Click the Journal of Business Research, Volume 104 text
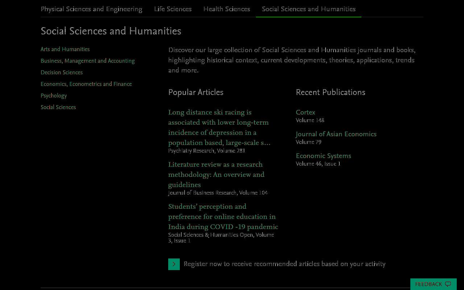Image resolution: width=464 pixels, height=290 pixels. tap(218, 193)
